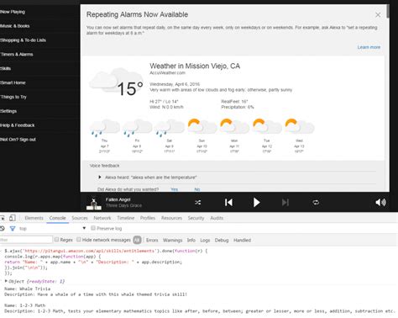The image size is (398, 318).
Task: Check the Regex filter checkbox
Action: (56, 240)
